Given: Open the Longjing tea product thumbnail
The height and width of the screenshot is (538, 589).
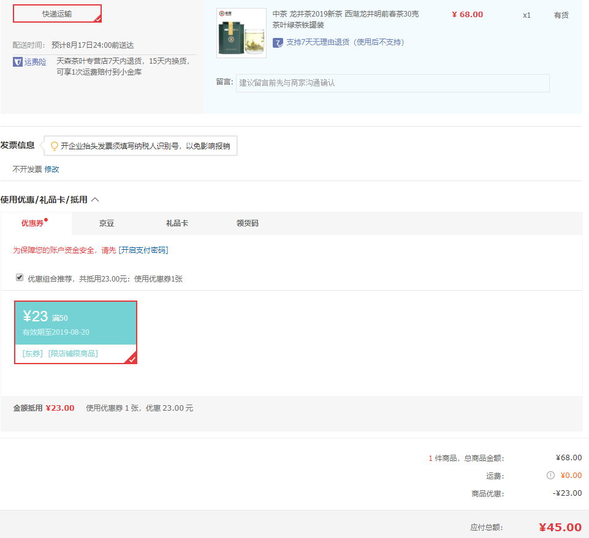Looking at the screenshot, I should 241,33.
